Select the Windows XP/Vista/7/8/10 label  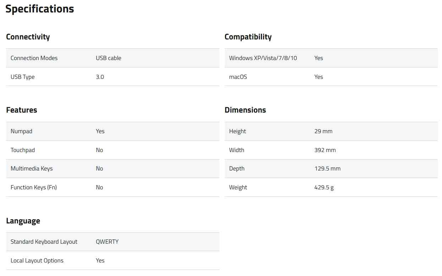(263, 58)
